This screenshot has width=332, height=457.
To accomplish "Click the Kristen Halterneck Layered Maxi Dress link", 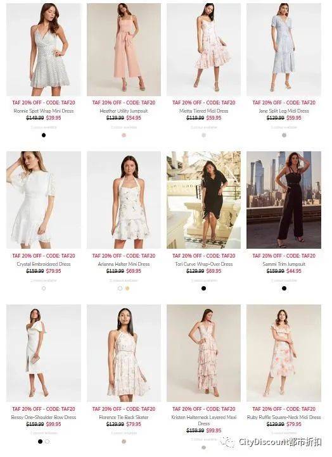I will (x=203, y=420).
